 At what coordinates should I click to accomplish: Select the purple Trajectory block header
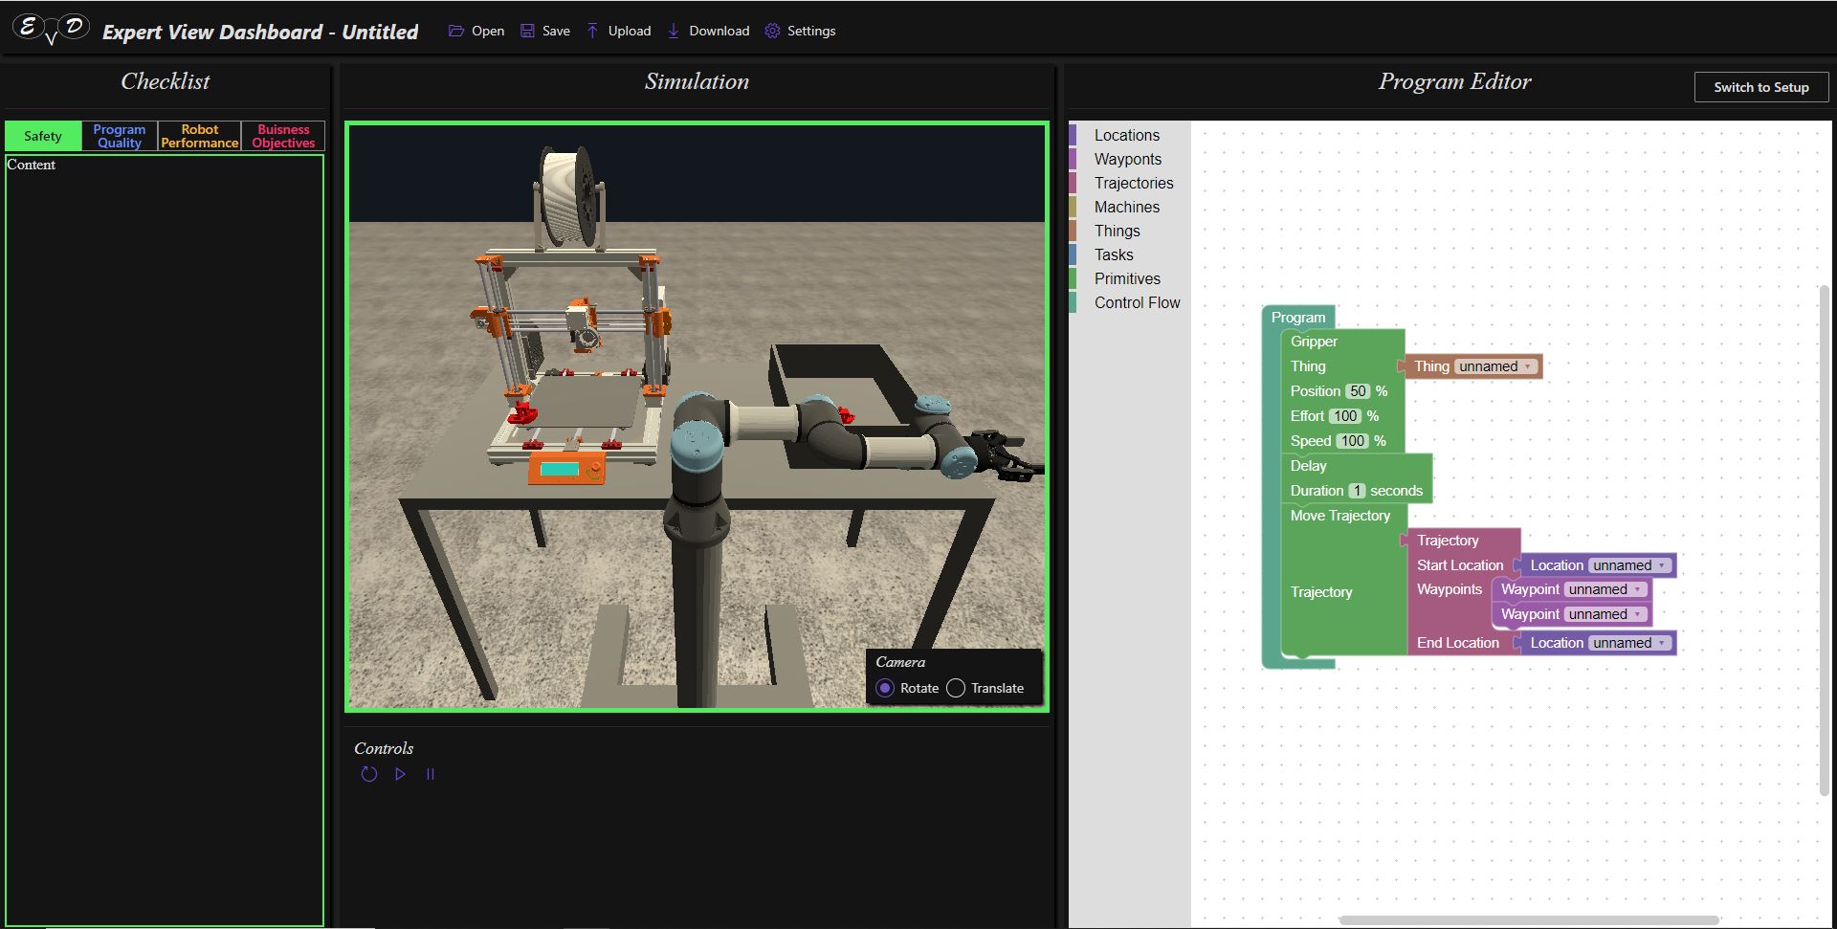pos(1448,541)
